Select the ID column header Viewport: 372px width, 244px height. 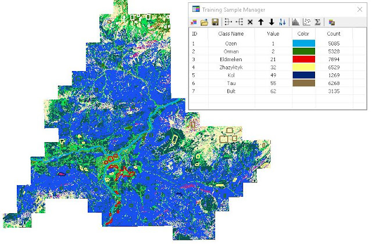coord(195,34)
